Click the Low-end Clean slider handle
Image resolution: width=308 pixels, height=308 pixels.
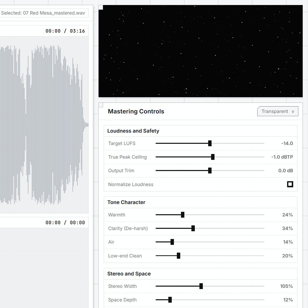pos(178,256)
